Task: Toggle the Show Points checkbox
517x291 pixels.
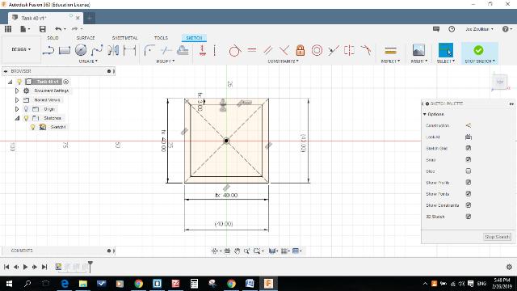Action: click(469, 194)
